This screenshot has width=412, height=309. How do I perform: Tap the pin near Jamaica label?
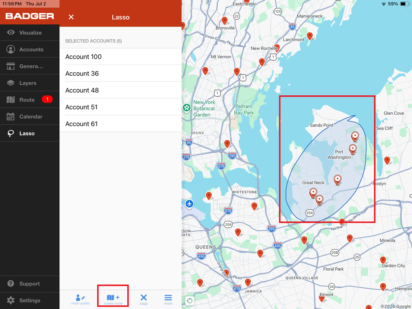(248, 282)
